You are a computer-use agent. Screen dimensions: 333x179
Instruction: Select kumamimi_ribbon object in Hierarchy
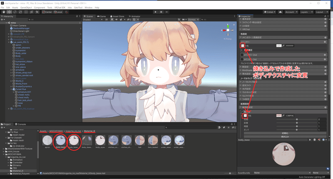coord(24,61)
